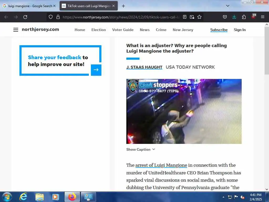
Task: Click USA TODAY NETWORK text
Action: point(190,67)
